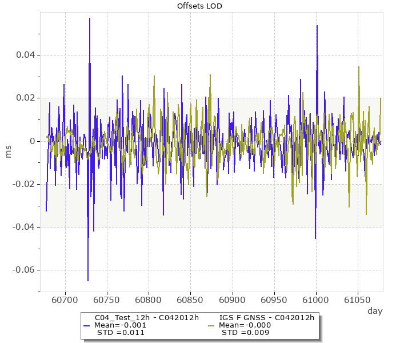Click 'Mean=-0.001' text in the legend
This screenshot has width=400, height=343.
(x=121, y=325)
